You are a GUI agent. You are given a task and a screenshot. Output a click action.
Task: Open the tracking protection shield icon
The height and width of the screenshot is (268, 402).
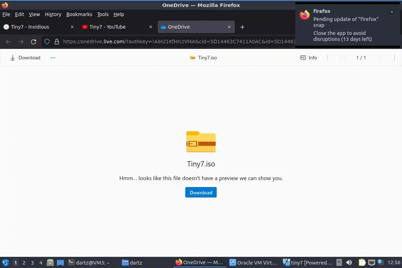(47, 42)
